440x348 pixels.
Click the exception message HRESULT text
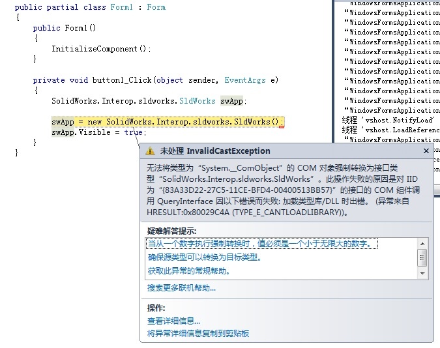tap(247, 212)
